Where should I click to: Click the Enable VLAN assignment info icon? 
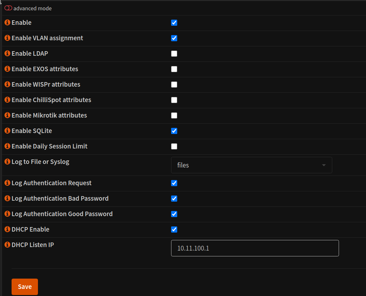(7, 38)
